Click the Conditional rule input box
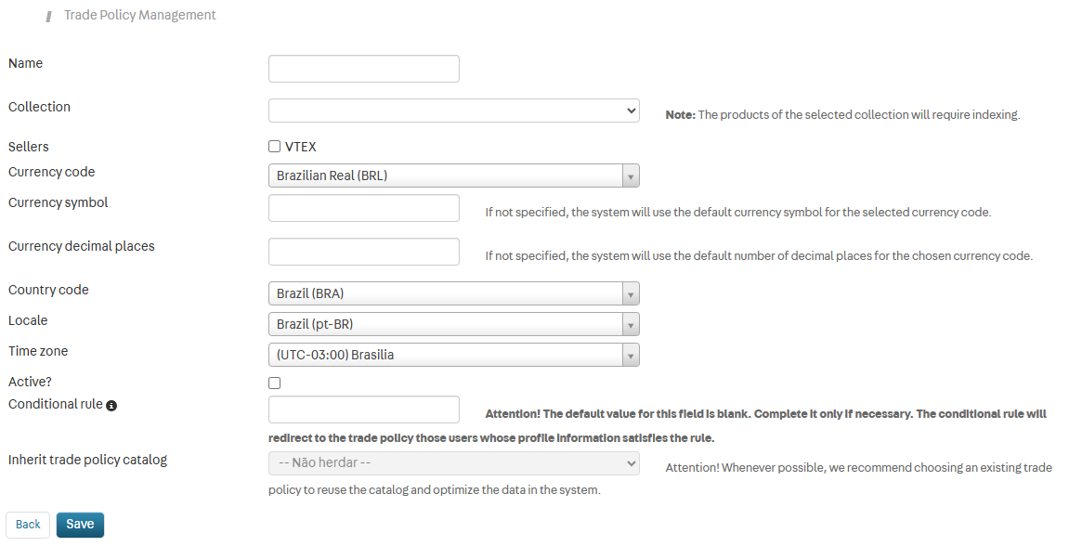 pos(364,409)
